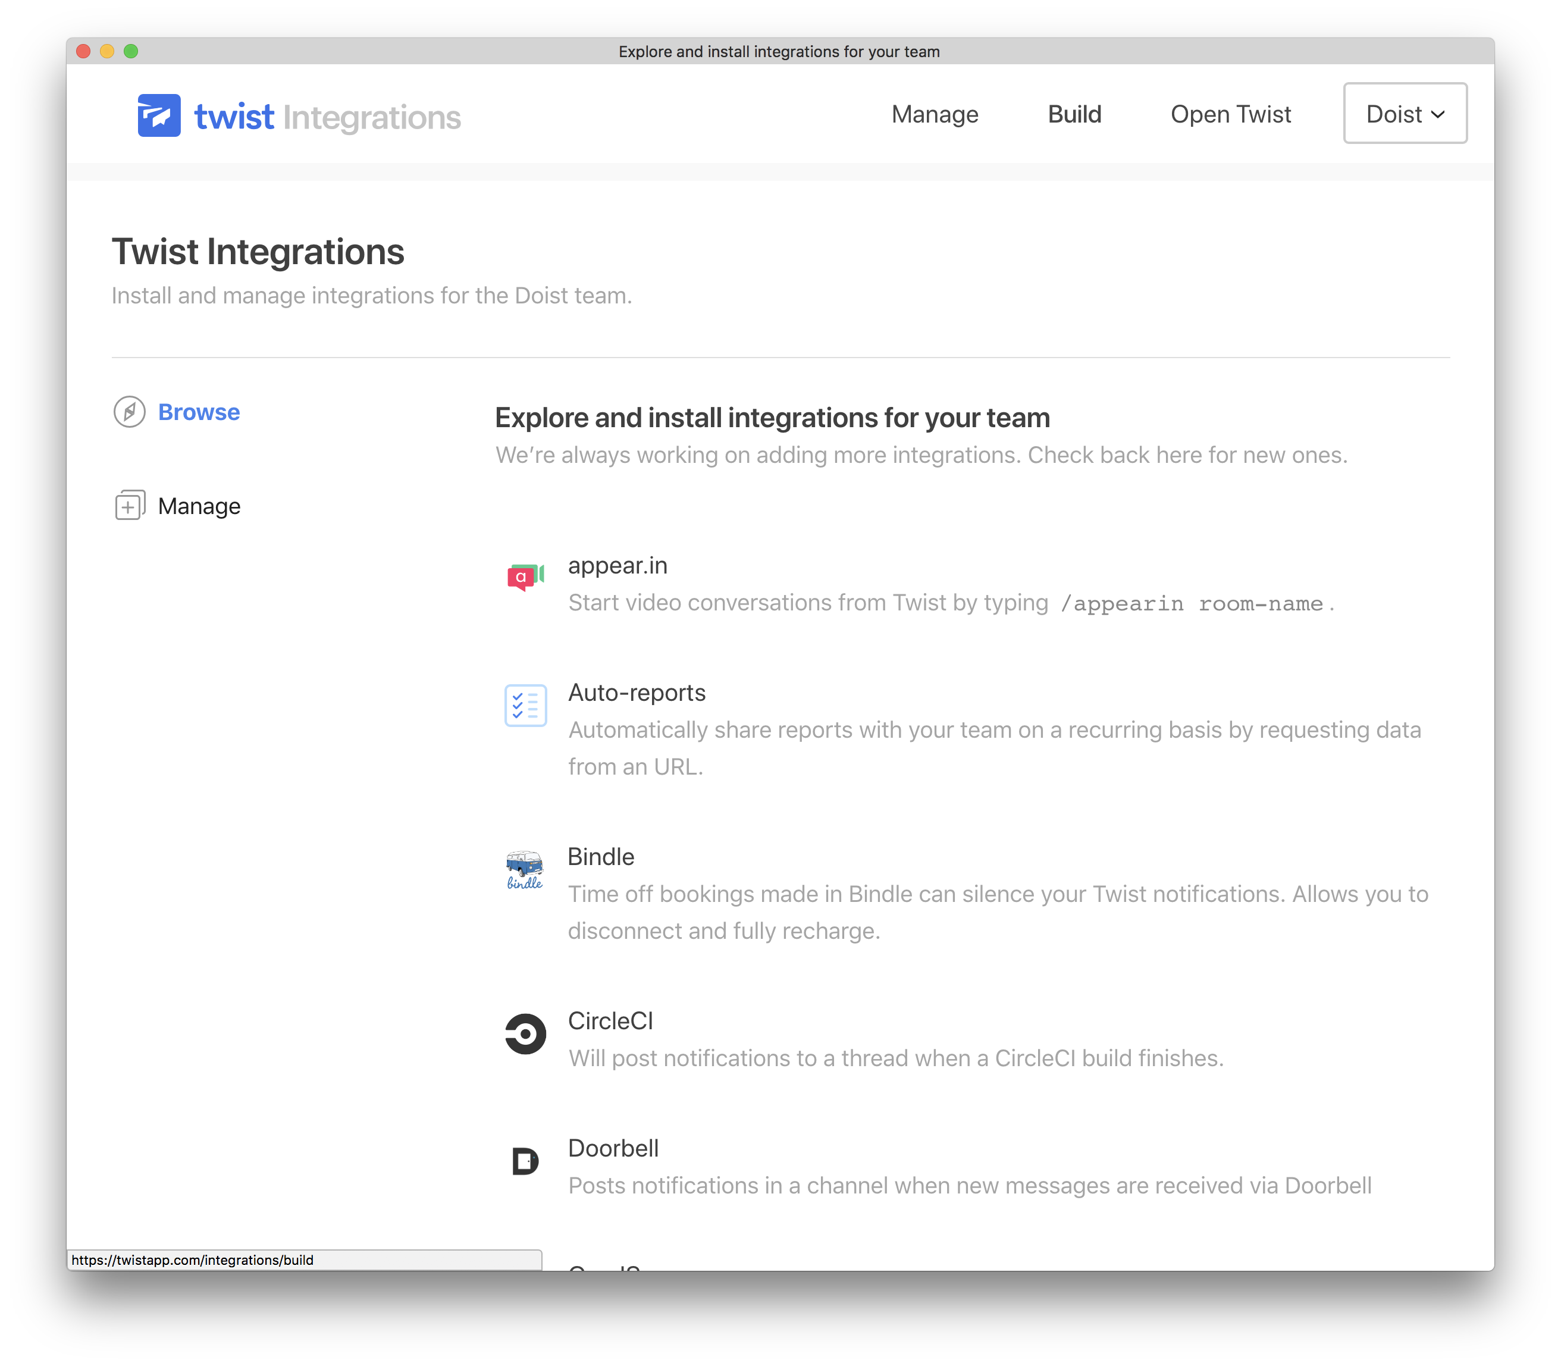Open the CircleCI integration title
The image size is (1561, 1366).
pos(610,1021)
